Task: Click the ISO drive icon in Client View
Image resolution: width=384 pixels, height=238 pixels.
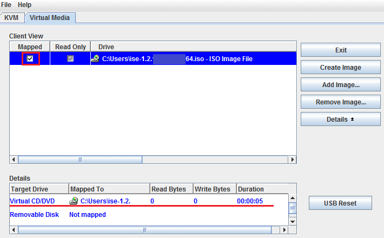Action: click(95, 58)
